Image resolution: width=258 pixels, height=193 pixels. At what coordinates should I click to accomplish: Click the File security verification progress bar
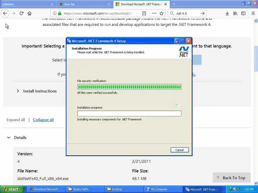tap(129, 87)
